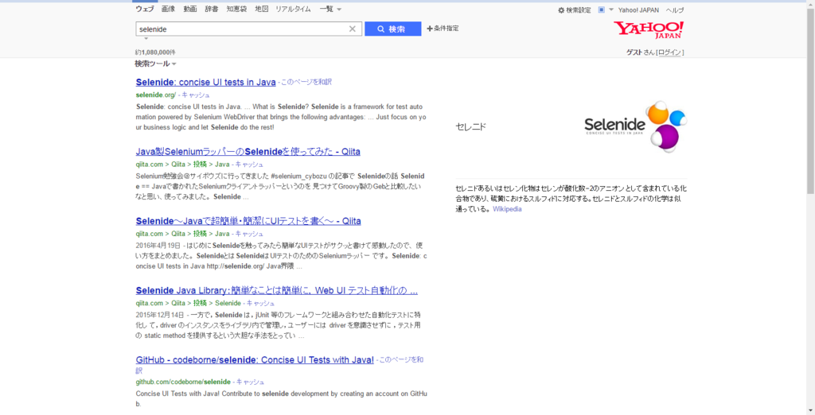The width and height of the screenshot is (815, 415).
Task: Select the ウェブ web tab
Action: click(145, 9)
